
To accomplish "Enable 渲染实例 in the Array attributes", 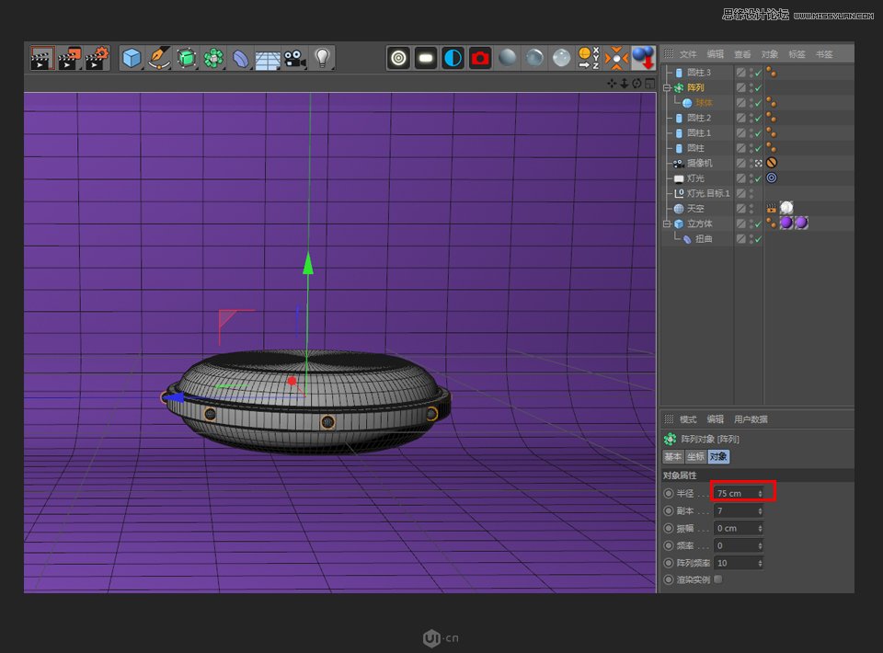I will (x=717, y=579).
